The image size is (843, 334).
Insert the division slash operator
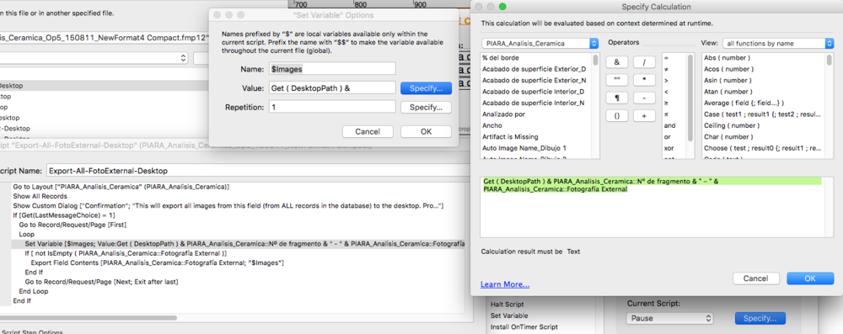(644, 62)
